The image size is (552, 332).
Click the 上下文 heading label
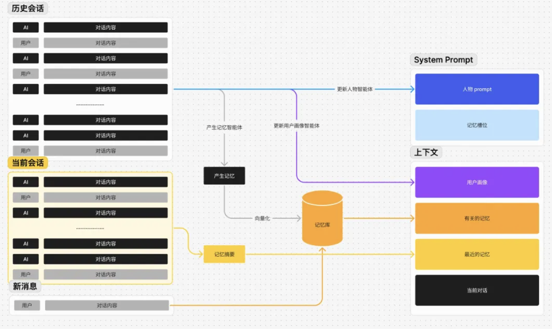(x=426, y=152)
